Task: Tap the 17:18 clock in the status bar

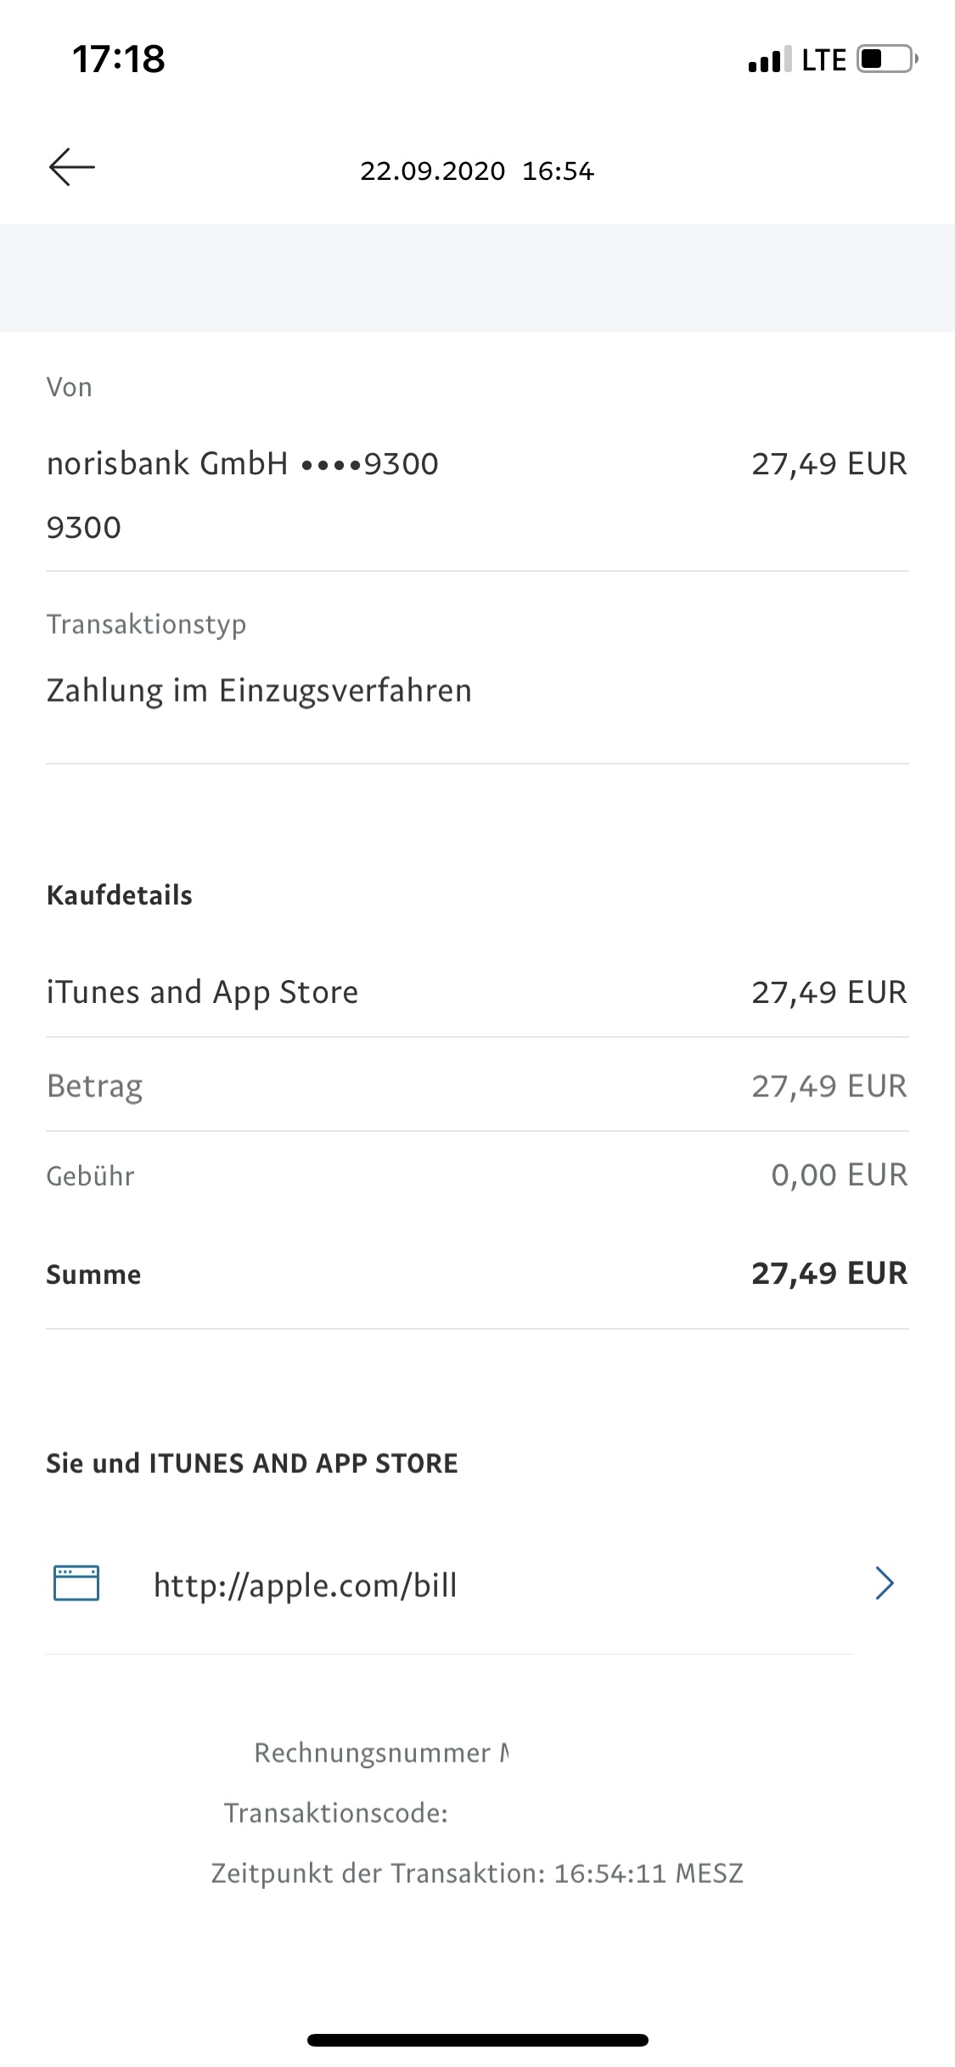Action: click(119, 59)
